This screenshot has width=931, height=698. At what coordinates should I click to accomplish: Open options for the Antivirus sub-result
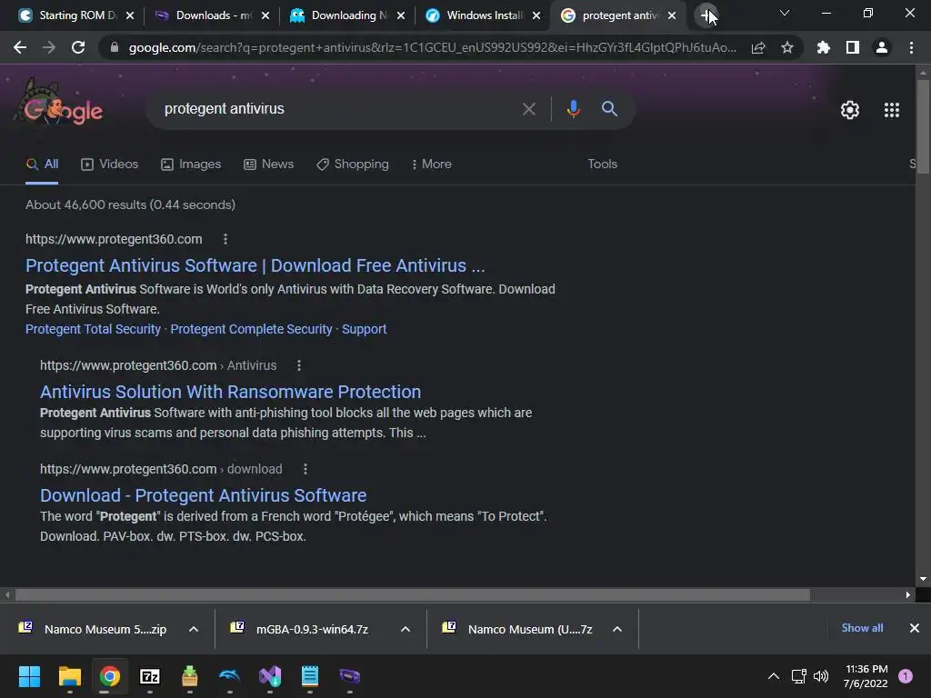pyautogui.click(x=298, y=365)
